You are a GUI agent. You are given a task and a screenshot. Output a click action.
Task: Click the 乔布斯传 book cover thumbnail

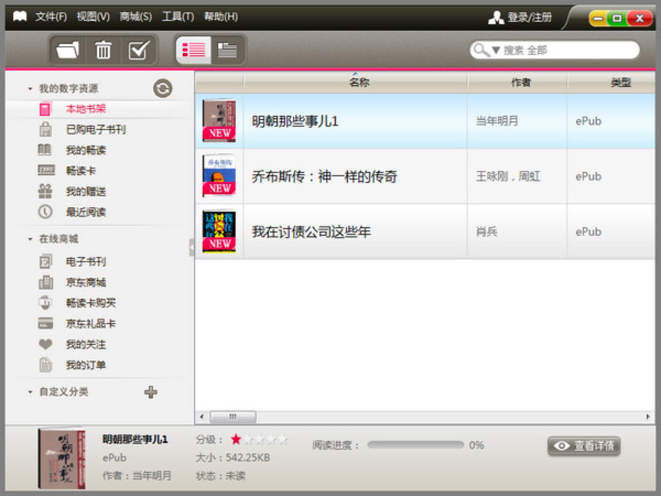[219, 176]
